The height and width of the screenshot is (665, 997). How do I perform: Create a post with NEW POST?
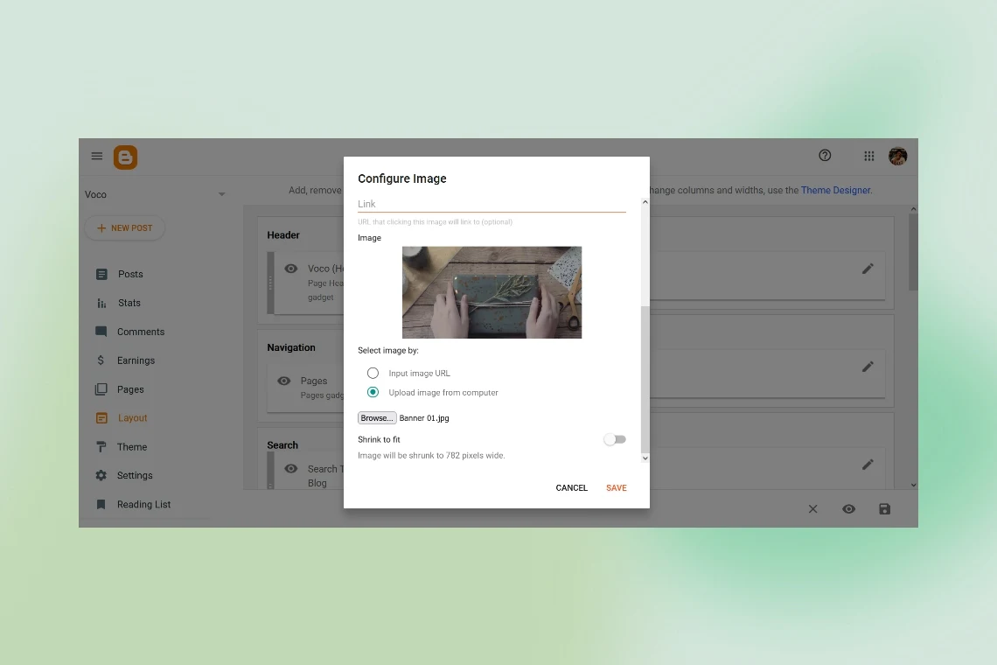(x=124, y=227)
